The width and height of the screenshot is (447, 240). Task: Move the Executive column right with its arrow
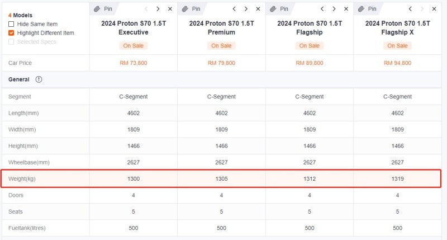(x=158, y=9)
